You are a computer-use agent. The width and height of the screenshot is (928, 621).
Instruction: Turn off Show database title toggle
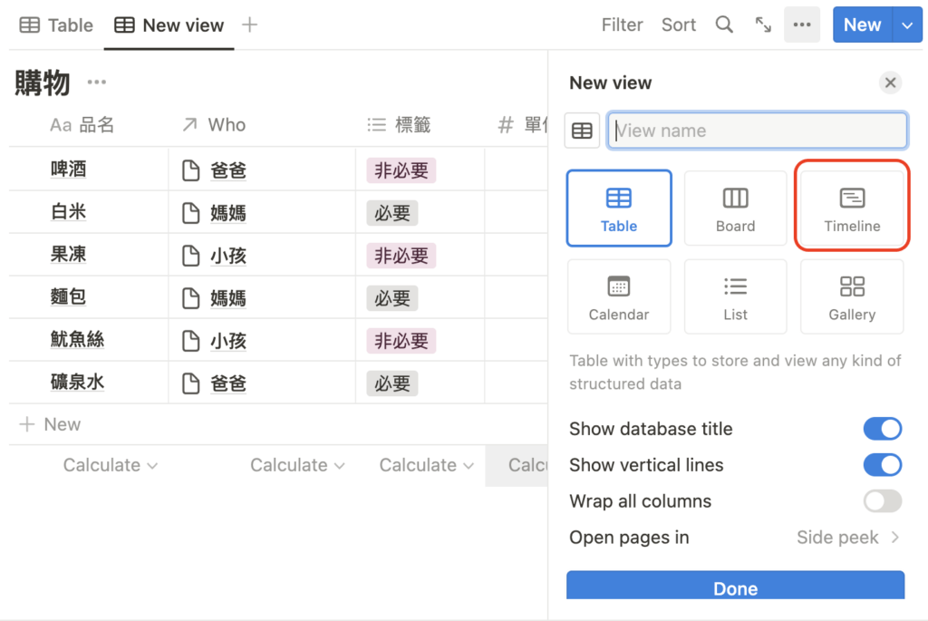[882, 429]
